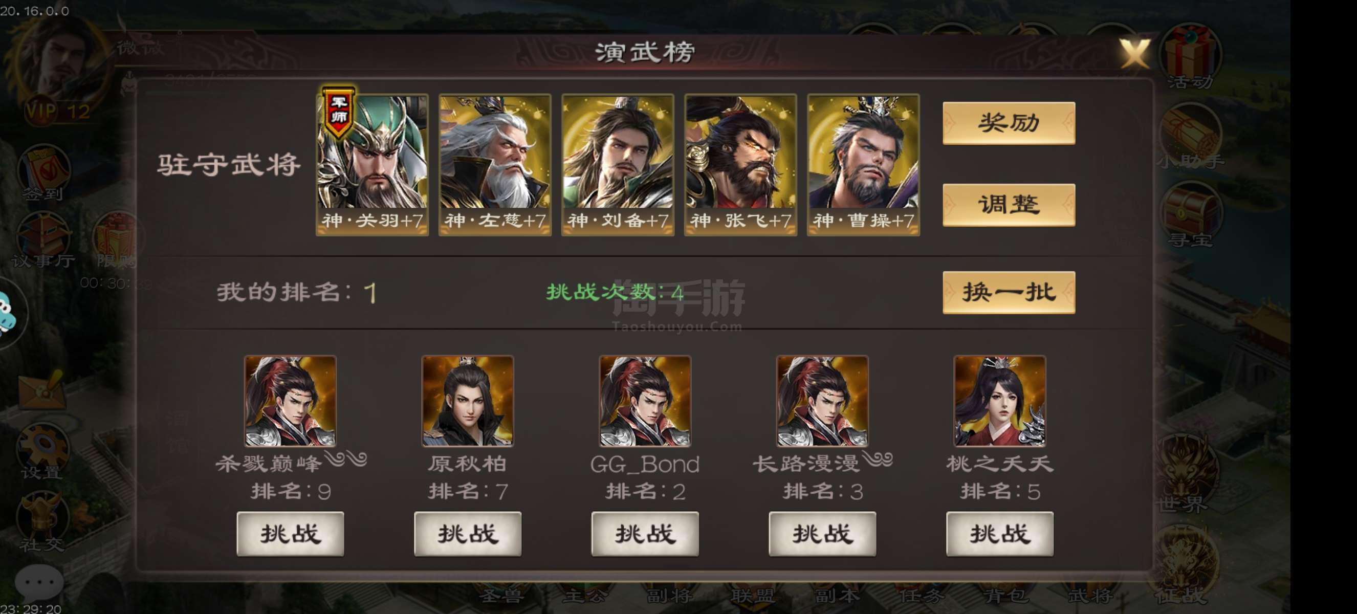Challenge player GG_Bond ranked 2
Image resolution: width=1357 pixels, height=614 pixels.
coord(645,534)
